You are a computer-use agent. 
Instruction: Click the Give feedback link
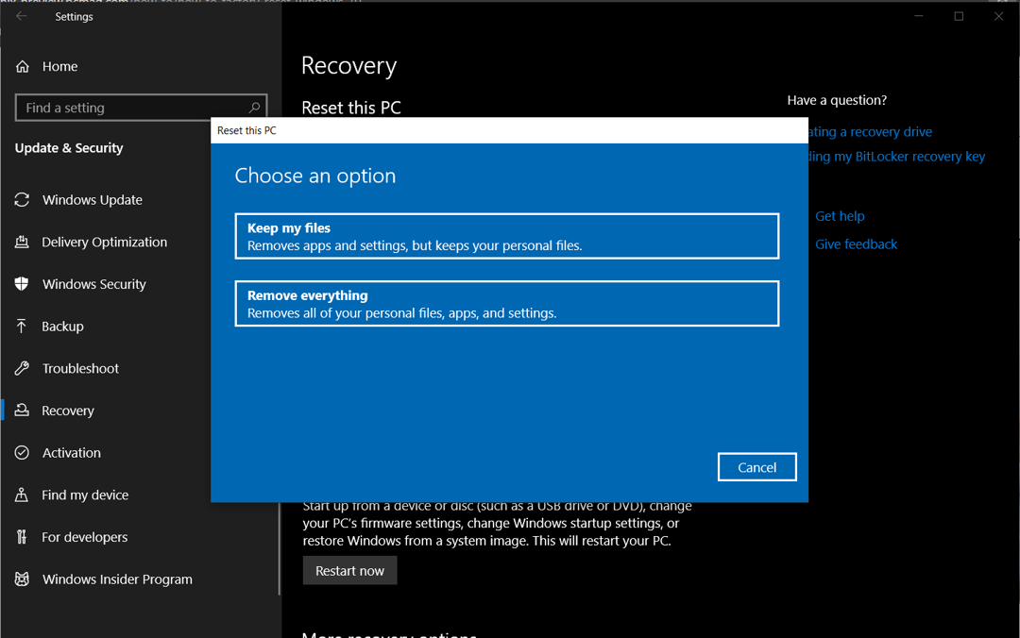(856, 243)
